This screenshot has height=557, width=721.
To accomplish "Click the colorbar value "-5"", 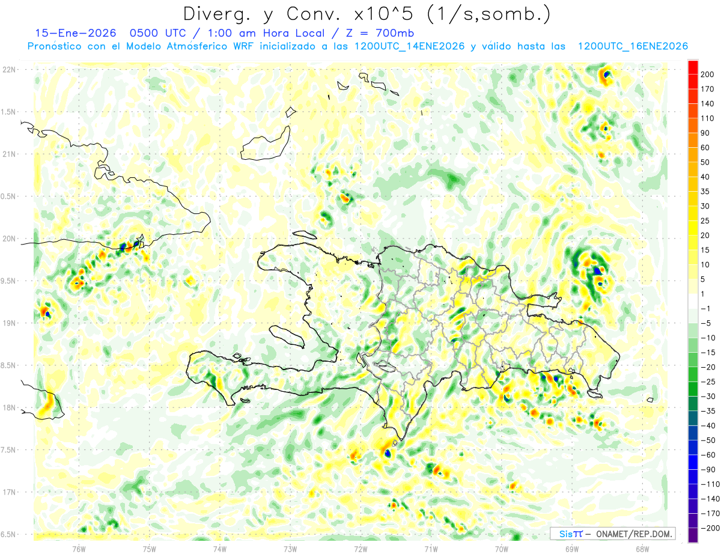I will 707,323.
